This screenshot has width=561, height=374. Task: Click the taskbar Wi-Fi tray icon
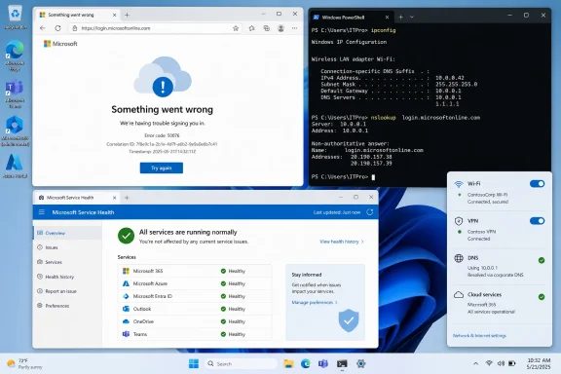coord(489,363)
